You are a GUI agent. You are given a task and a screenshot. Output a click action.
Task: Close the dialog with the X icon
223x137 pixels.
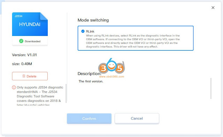click(213, 8)
